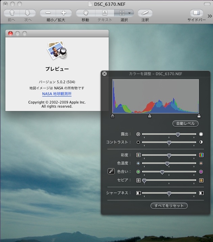Click the RGB histogram display
Image resolution: width=213 pixels, height=242 pixels.
pos(156,96)
